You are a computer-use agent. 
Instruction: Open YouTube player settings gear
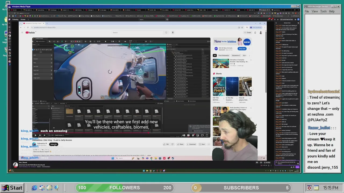click(x=193, y=135)
